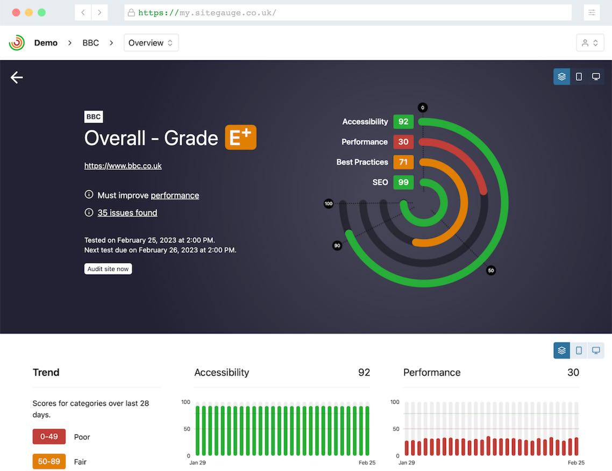
Task: Switch Trend section to mobile view
Action: coord(579,351)
